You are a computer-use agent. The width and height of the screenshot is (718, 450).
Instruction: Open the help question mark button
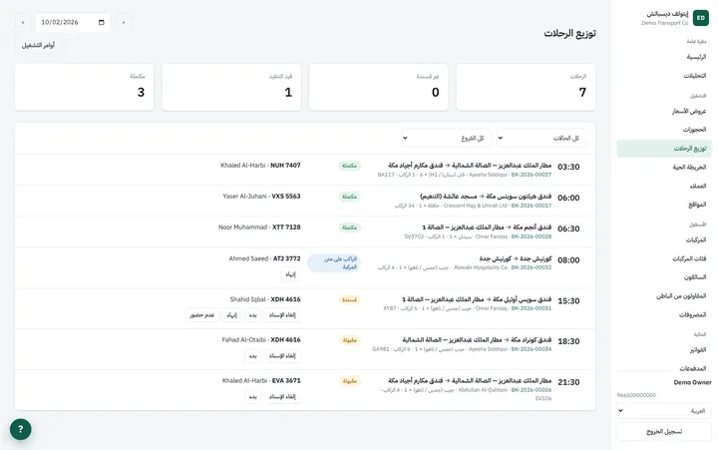pos(21,429)
